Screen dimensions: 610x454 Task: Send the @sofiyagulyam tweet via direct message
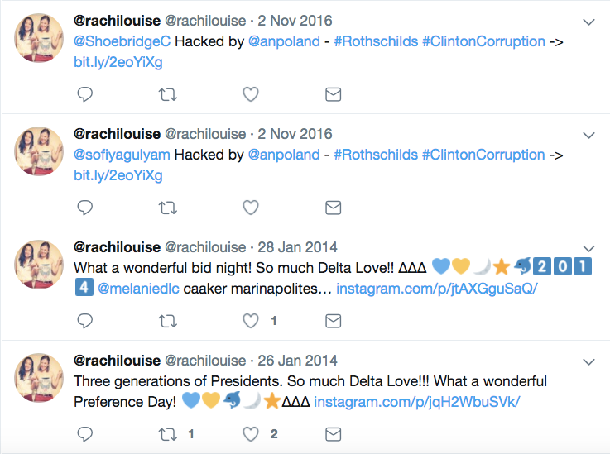click(x=333, y=208)
